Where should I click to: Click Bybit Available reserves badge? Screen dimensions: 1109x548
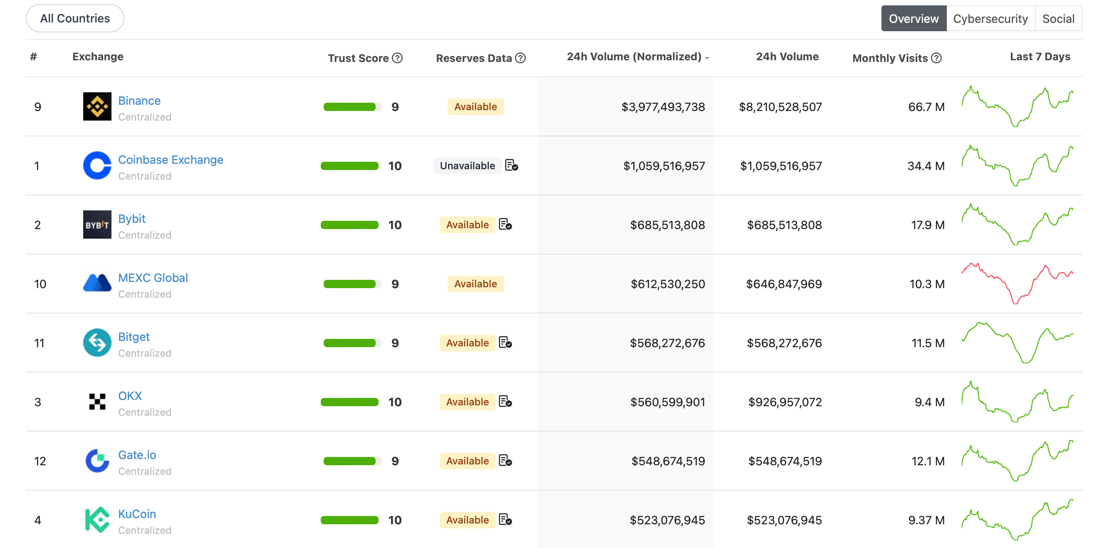[x=468, y=225]
